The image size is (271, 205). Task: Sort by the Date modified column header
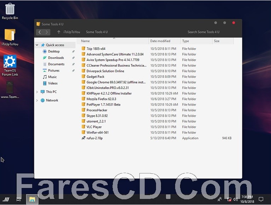(x=165, y=41)
